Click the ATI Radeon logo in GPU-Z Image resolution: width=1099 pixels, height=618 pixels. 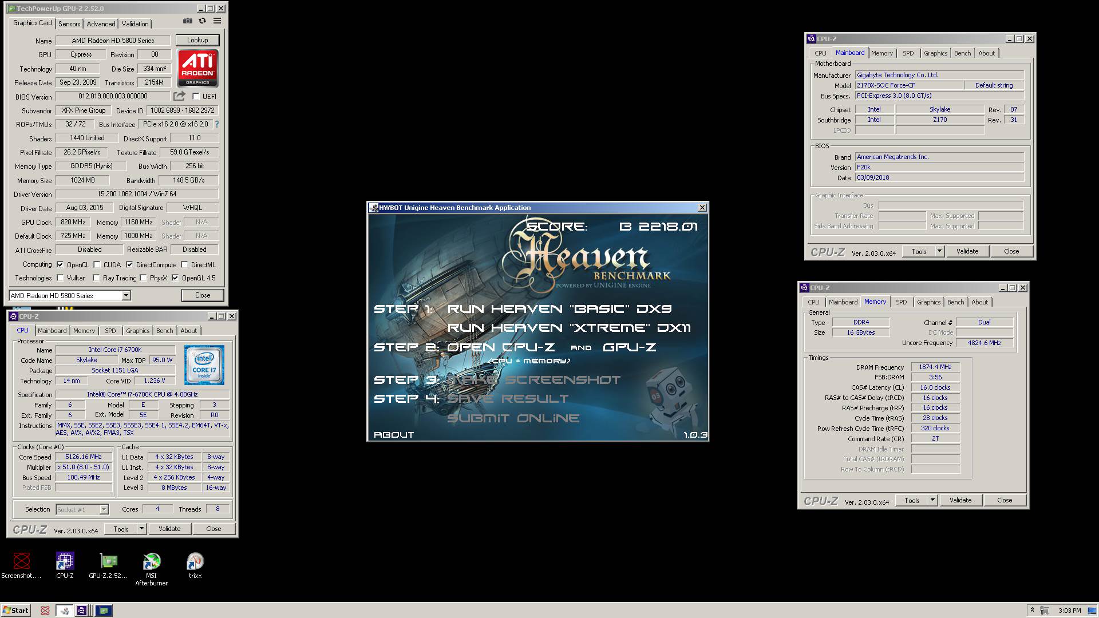pos(197,68)
